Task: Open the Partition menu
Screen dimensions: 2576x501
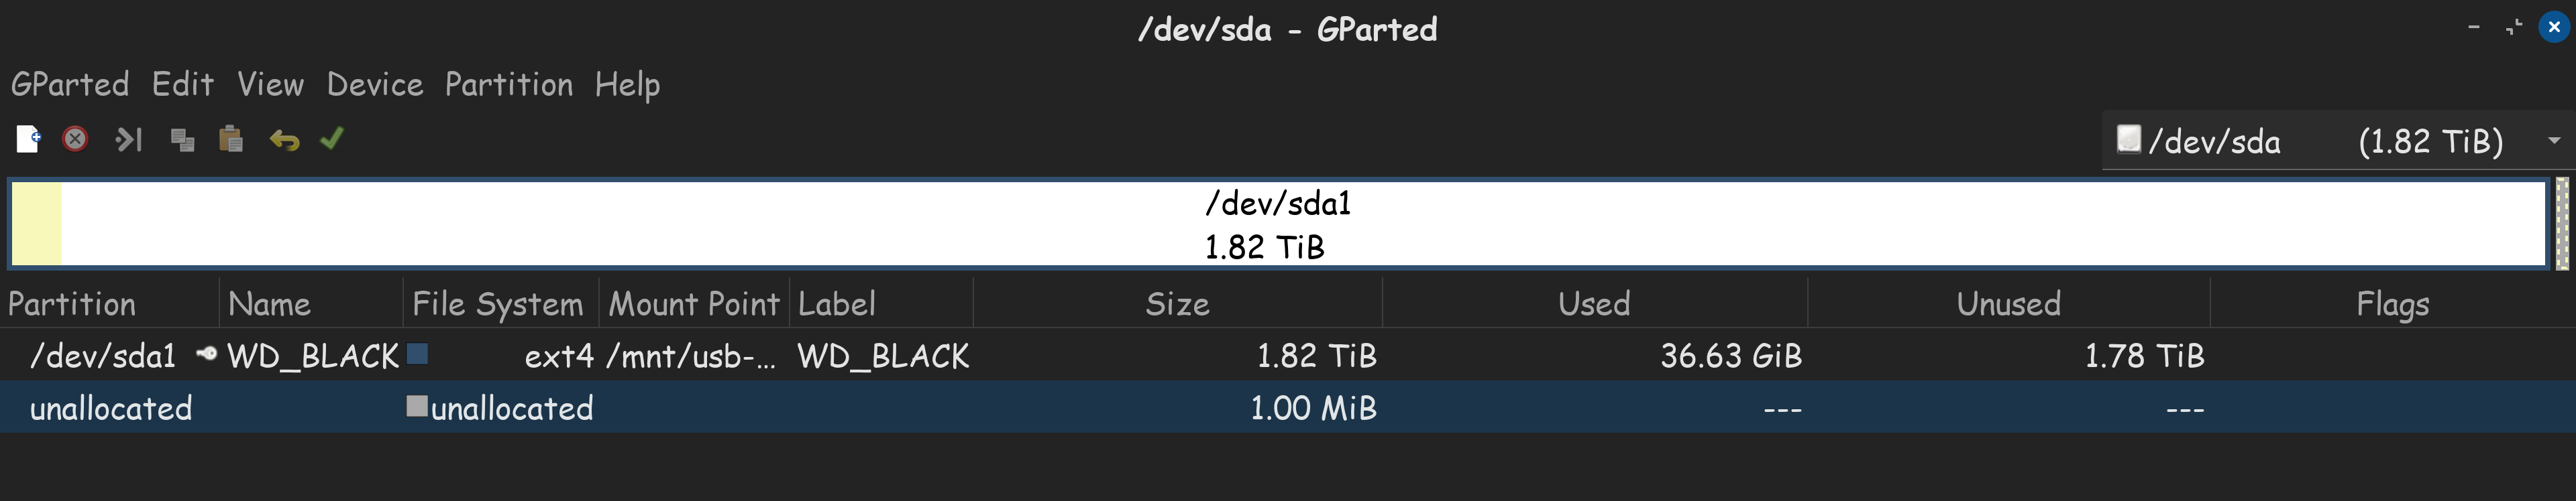Action: (x=509, y=85)
